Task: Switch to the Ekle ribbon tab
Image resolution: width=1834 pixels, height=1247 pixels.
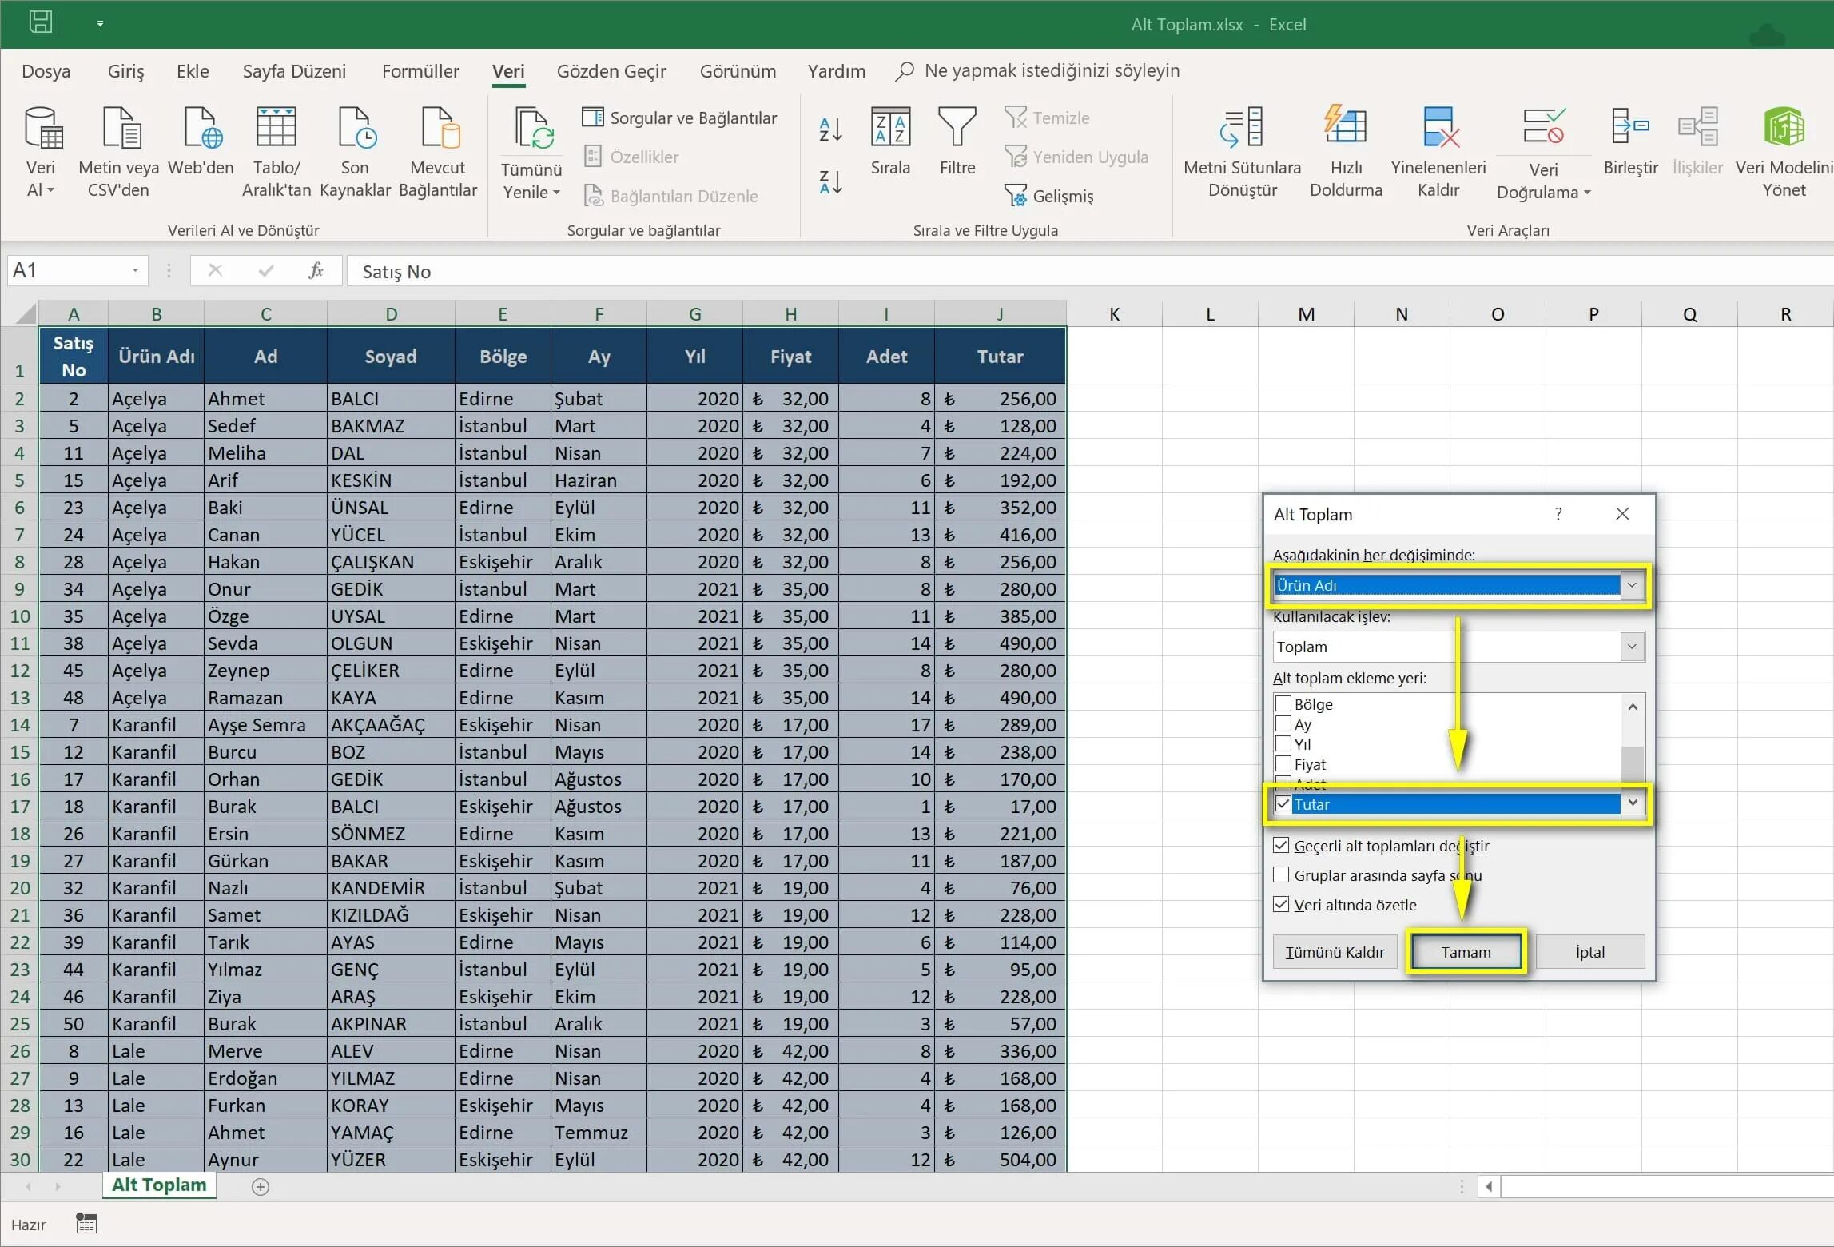Action: (x=193, y=71)
